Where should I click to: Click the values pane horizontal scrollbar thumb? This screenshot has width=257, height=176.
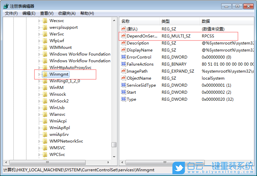click(165, 162)
